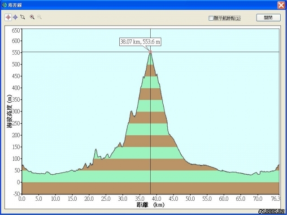Click the 300 label on elevation axis
This screenshot has height=215, width=287.
pyautogui.click(x=16, y=112)
